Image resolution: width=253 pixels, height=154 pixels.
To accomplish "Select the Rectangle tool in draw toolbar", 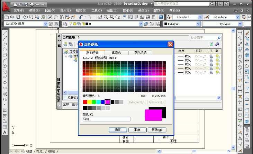I will (5, 55).
